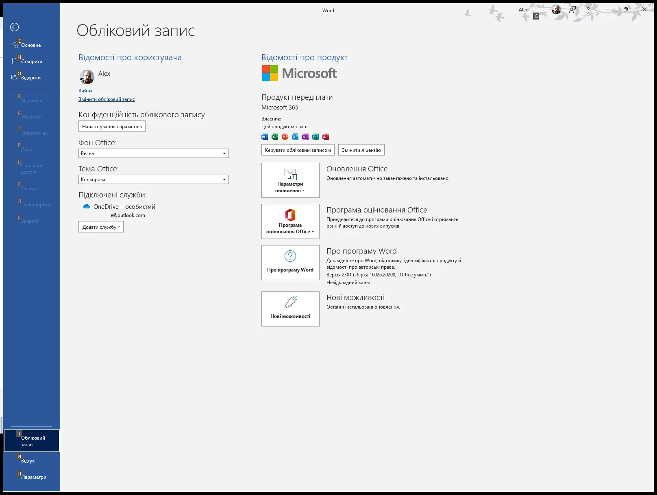Expand the Програма оцінювання Office button
Image resolution: width=657 pixels, height=495 pixels.
pyautogui.click(x=290, y=221)
